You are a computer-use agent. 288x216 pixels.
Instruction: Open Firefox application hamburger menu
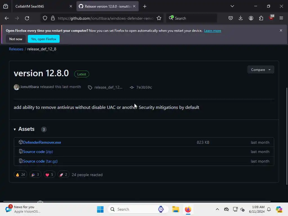281,18
